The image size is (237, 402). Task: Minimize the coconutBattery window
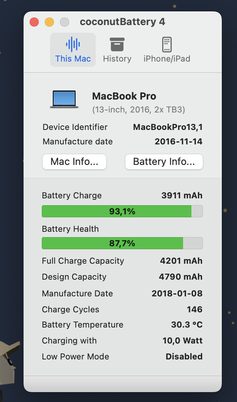pyautogui.click(x=49, y=22)
